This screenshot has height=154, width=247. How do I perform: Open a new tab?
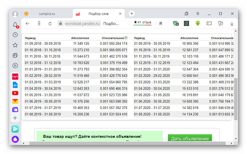click(x=132, y=14)
